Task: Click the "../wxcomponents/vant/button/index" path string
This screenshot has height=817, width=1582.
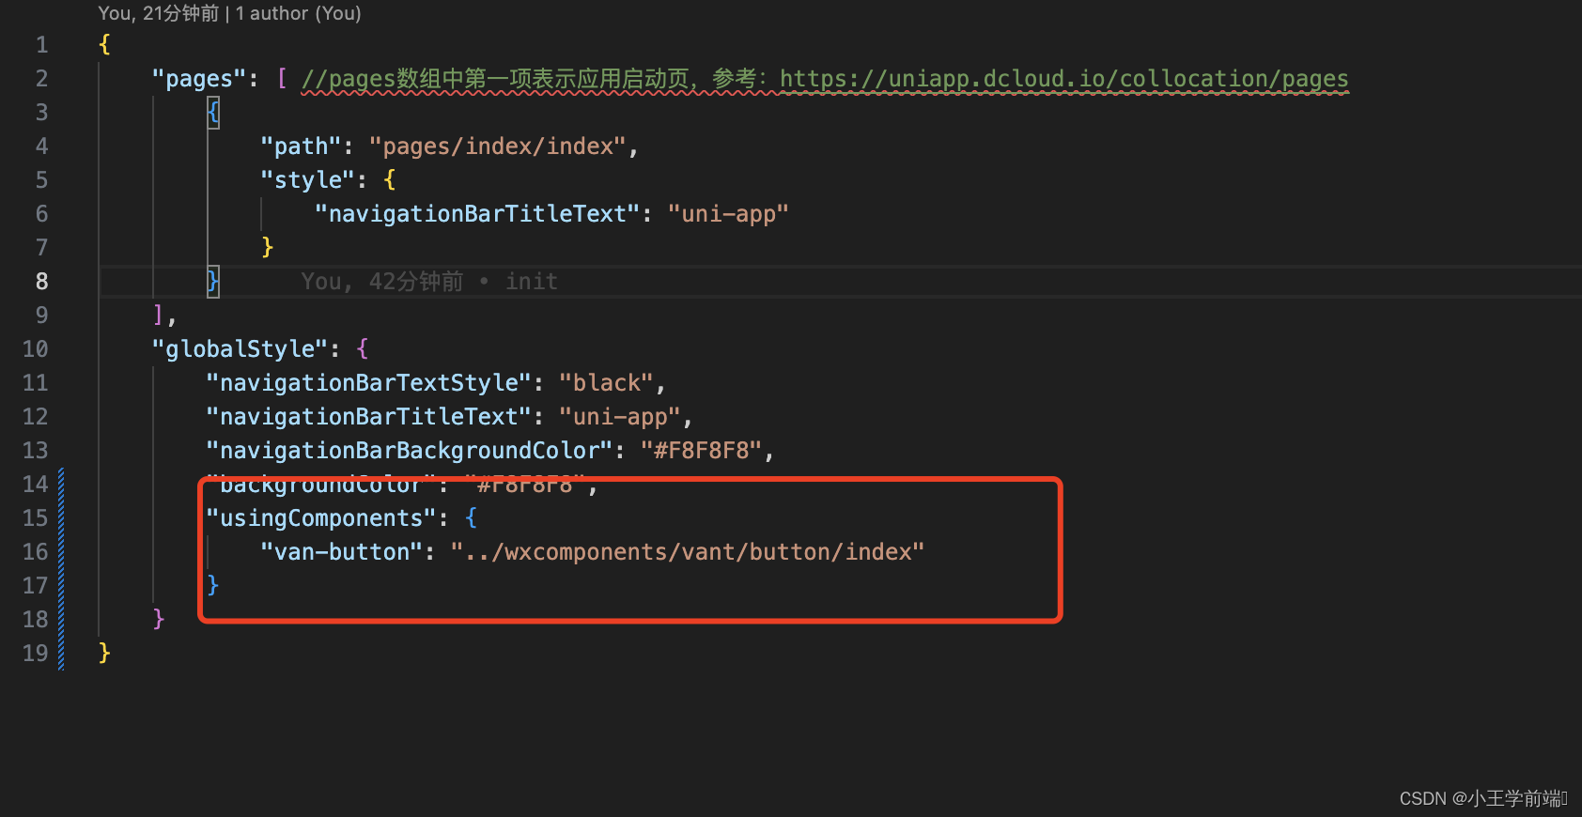Action: pyautogui.click(x=688, y=552)
